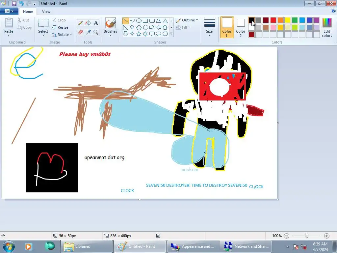Choose the Rectangle shape

pos(145,21)
